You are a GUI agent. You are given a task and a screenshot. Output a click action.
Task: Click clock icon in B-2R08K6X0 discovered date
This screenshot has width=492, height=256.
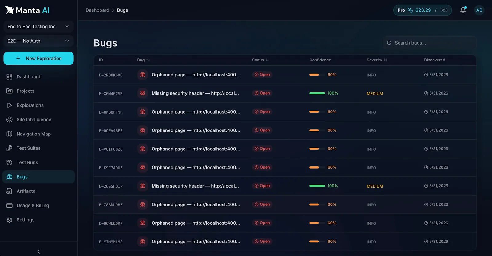click(426, 75)
